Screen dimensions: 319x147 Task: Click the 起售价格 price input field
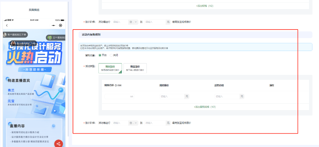pos(227,96)
